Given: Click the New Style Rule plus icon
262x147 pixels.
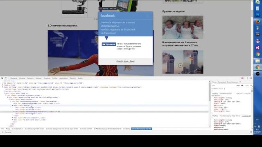Looking at the screenshot, I should click(x=251, y=85).
